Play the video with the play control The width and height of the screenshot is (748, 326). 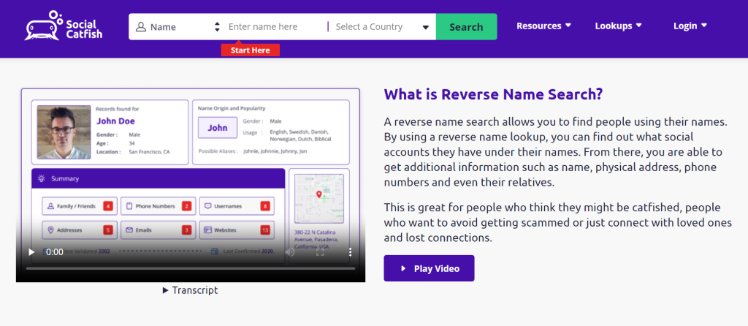pyautogui.click(x=31, y=252)
